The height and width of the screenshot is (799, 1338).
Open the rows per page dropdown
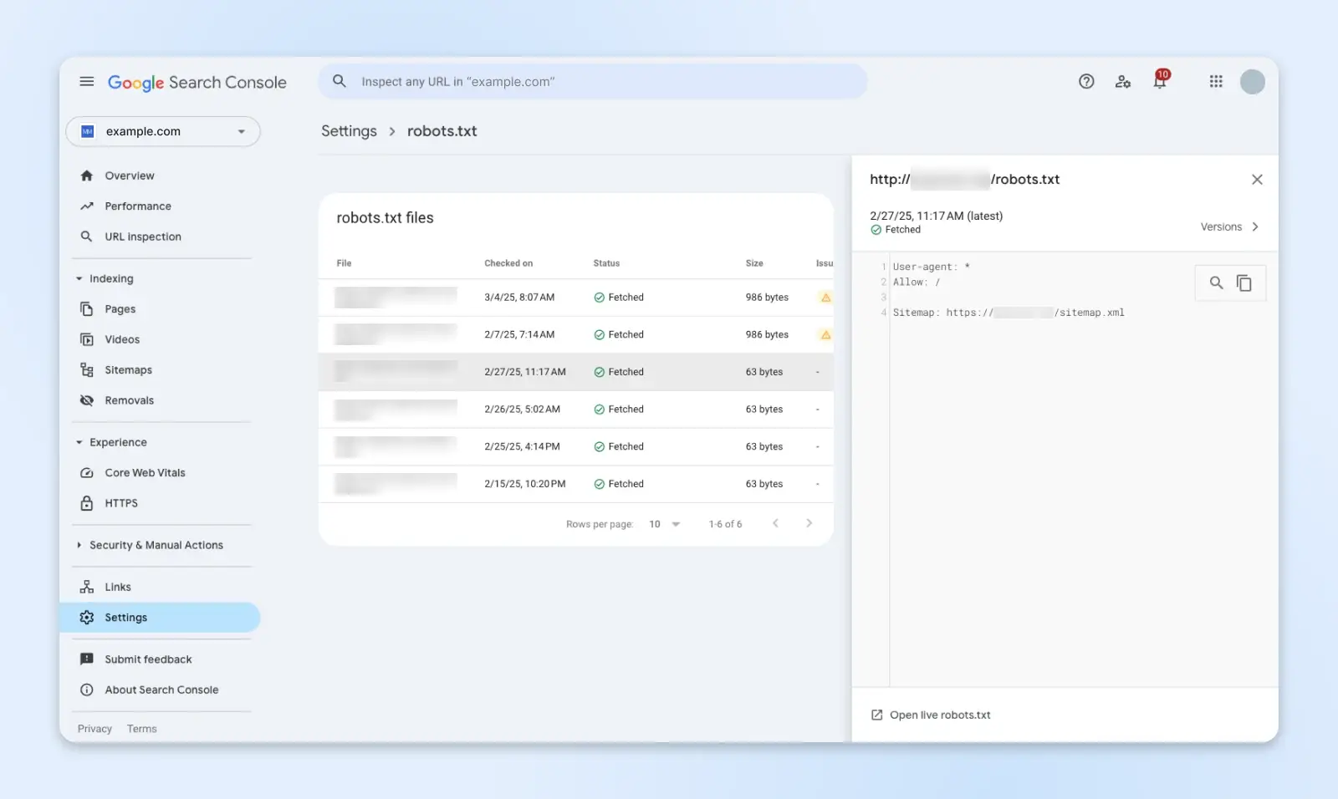tap(664, 524)
